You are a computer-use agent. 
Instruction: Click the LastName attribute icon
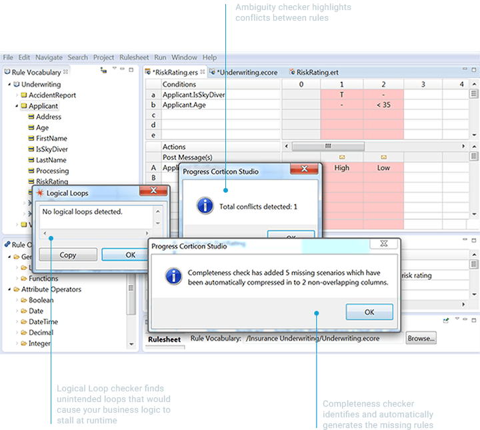point(31,160)
